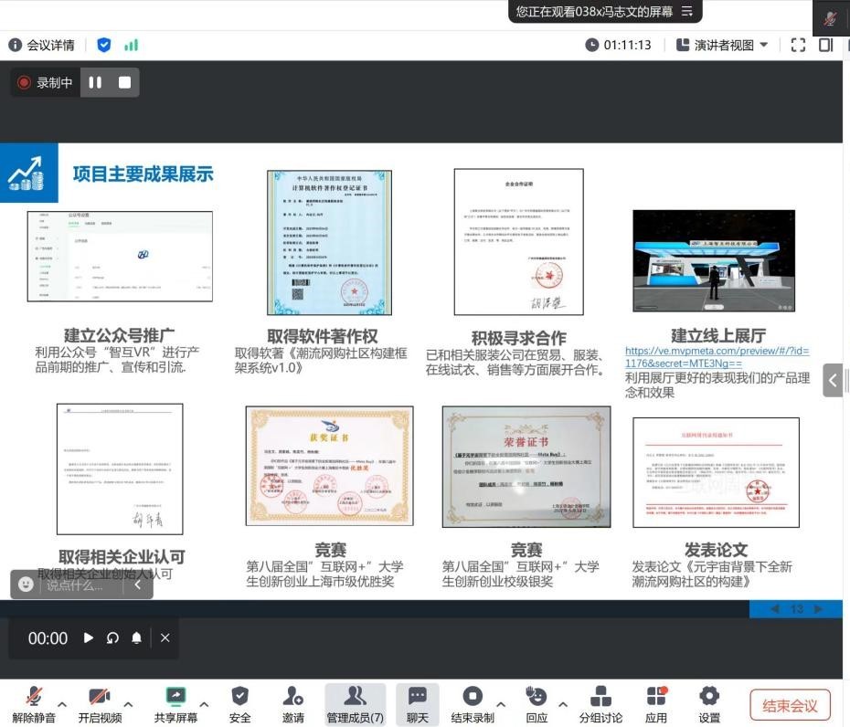Image resolution: width=850 pixels, height=727 pixels.
Task: Click the 解除静音 microphone icon
Action: pos(34,698)
